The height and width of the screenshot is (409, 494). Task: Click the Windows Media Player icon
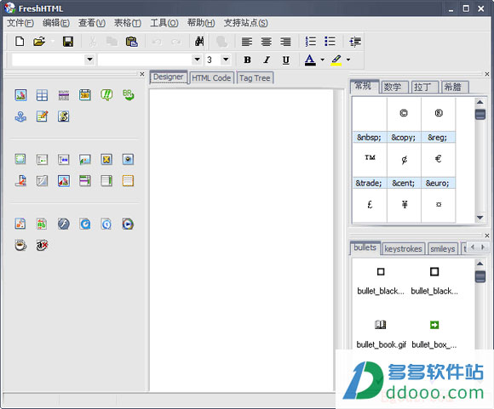click(x=128, y=224)
